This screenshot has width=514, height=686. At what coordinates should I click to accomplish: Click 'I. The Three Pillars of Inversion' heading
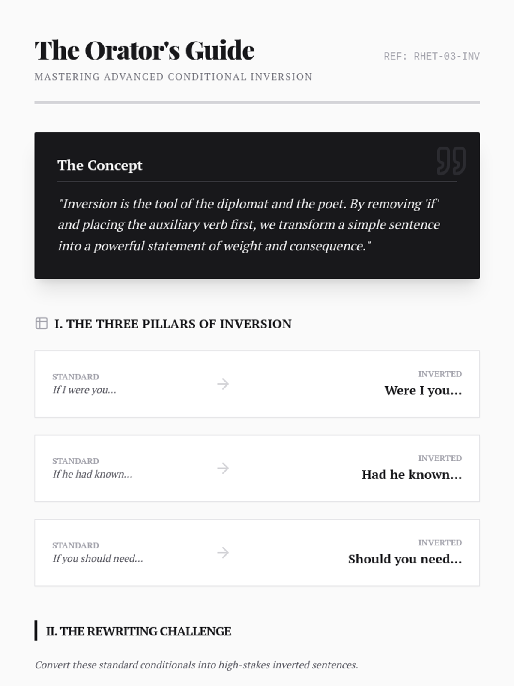point(173,324)
